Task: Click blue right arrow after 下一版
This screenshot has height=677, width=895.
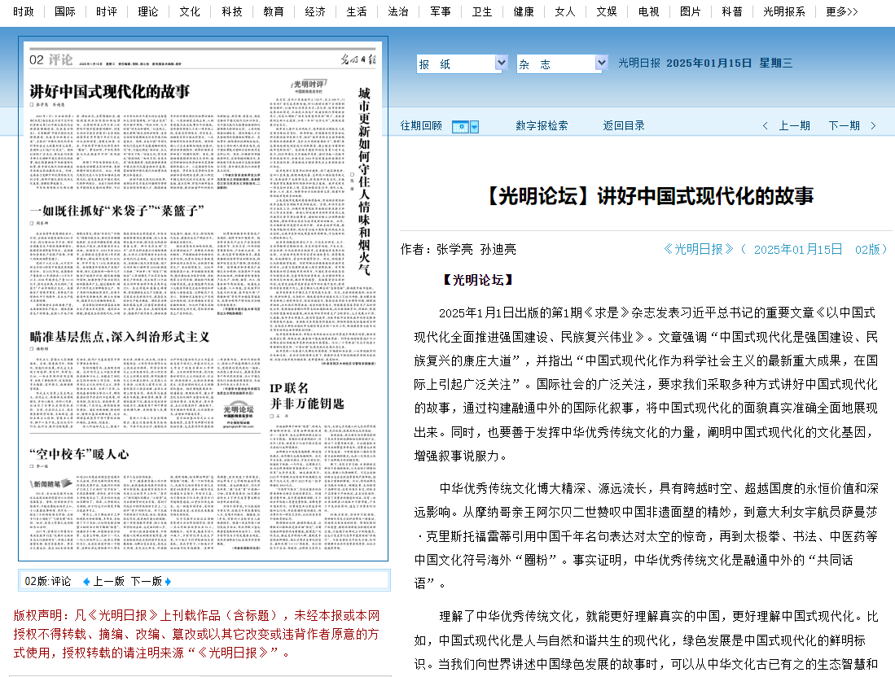Action: pos(168,582)
